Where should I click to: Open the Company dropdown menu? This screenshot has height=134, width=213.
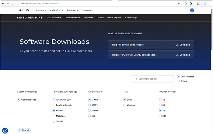click(87, 10)
